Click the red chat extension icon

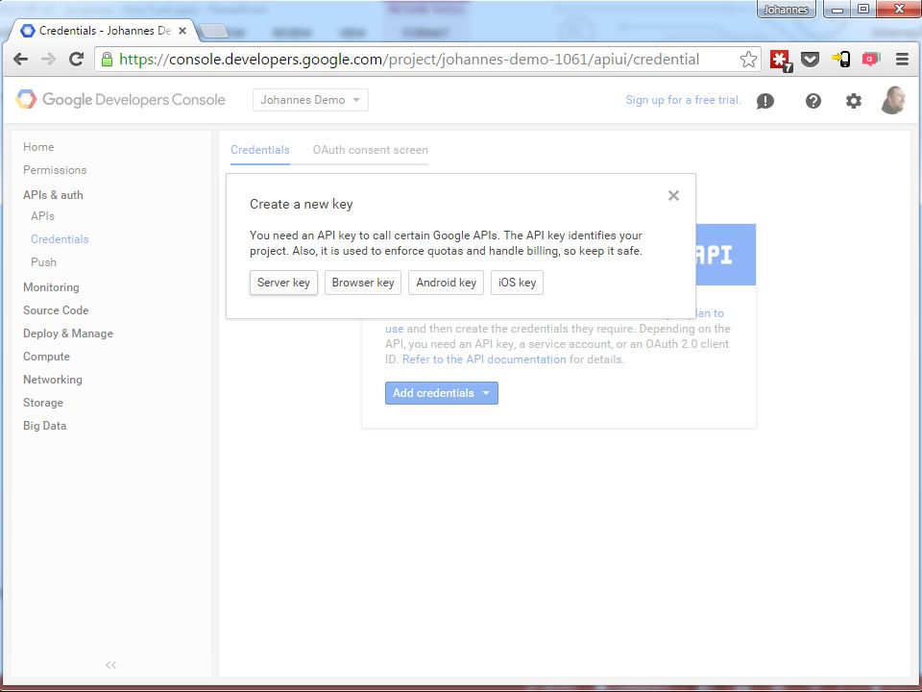click(871, 59)
